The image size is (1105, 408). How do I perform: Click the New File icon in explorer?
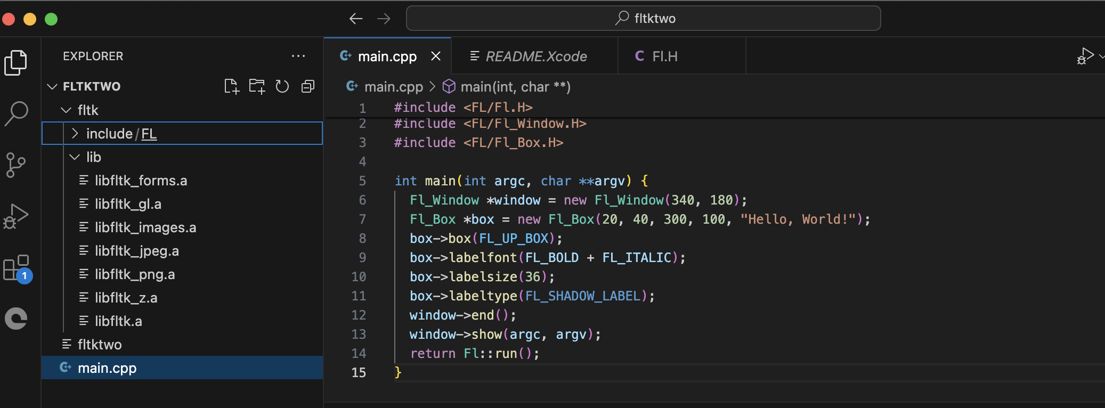232,86
